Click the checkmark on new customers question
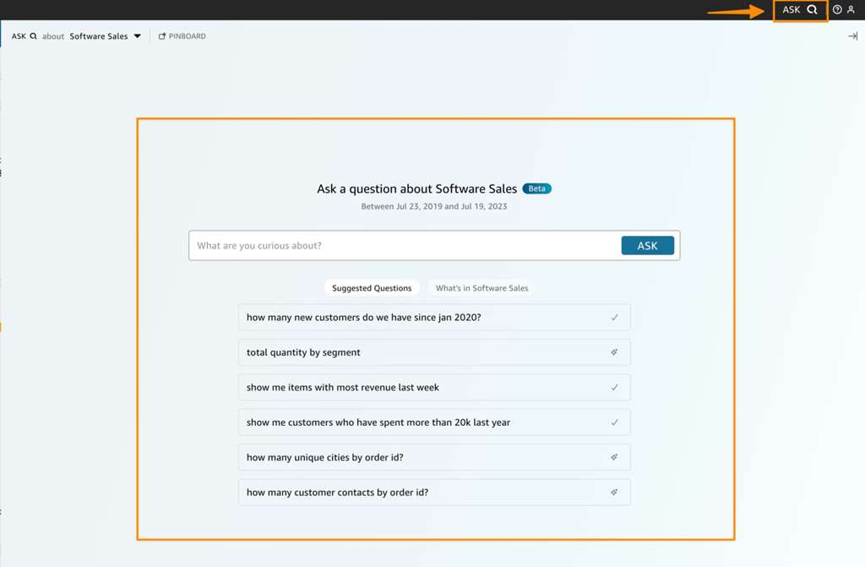This screenshot has width=865, height=567. [616, 317]
